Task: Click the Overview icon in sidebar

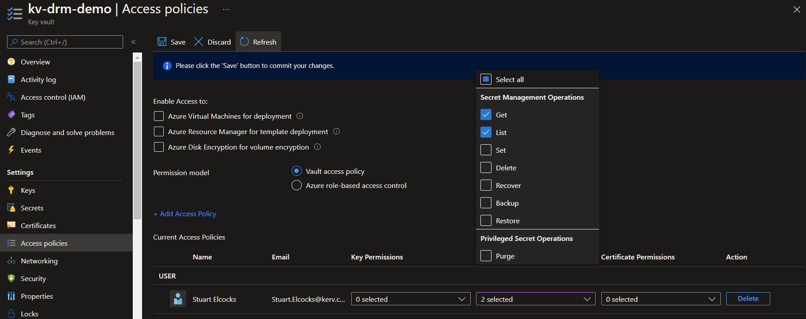Action: 11,62
